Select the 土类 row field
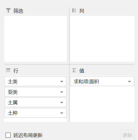Image resolution: width=138 pixels, height=140 pixels. pos(36,81)
